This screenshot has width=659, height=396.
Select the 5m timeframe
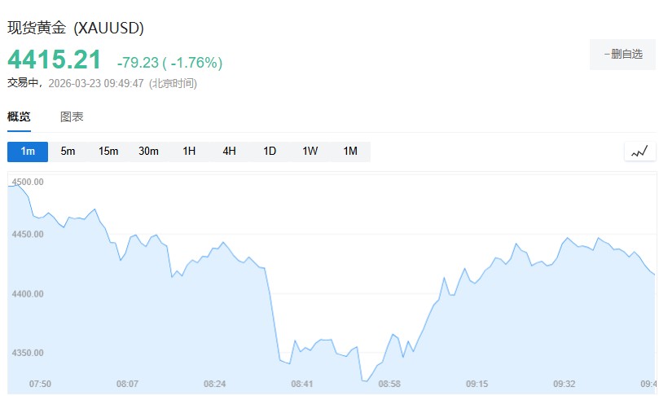[x=68, y=152]
